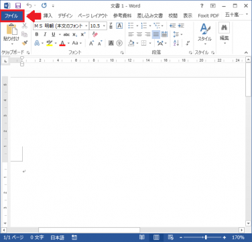252x242 pixels.
Task: Expand the 編集 (Editing) group dropdown
Action: [x=224, y=34]
